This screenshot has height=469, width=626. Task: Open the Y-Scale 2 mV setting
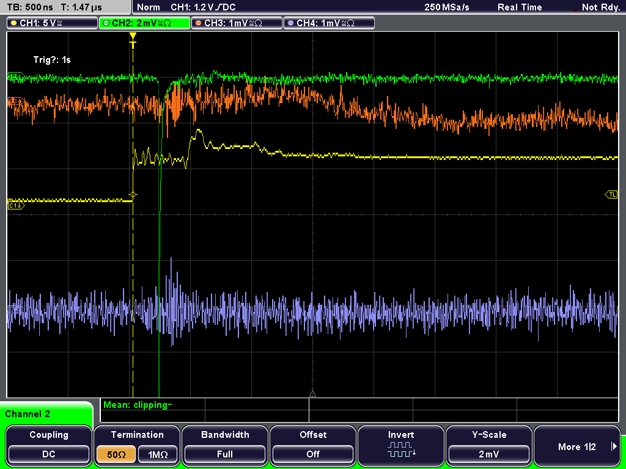(488, 445)
